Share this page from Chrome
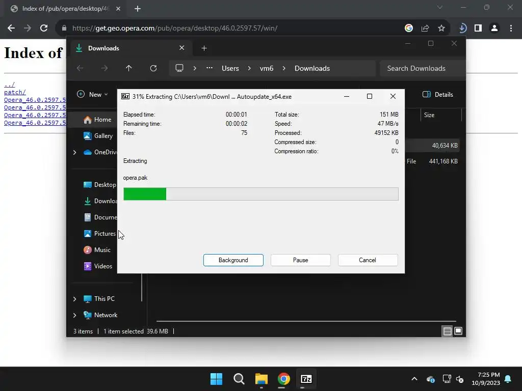The image size is (522, 391). point(425,29)
